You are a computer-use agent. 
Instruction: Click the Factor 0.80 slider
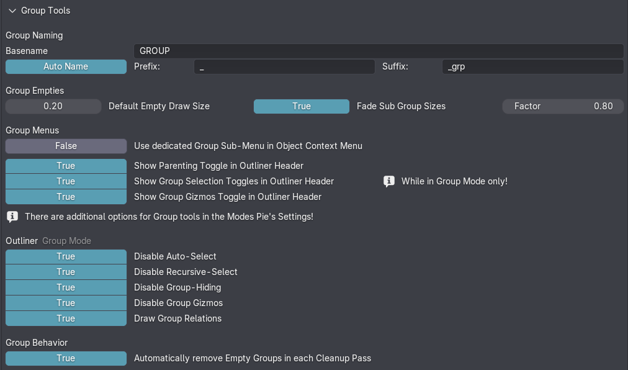[563, 106]
